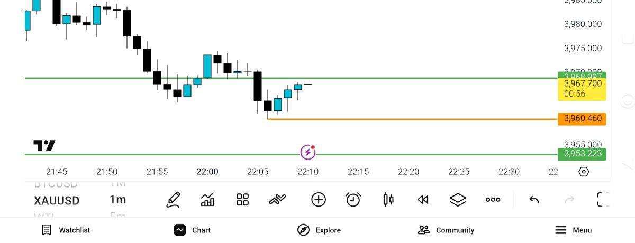635x243 pixels.
Task: Open the three-dot more options
Action: click(493, 200)
